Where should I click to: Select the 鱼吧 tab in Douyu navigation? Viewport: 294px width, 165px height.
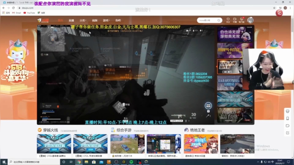pos(118,20)
